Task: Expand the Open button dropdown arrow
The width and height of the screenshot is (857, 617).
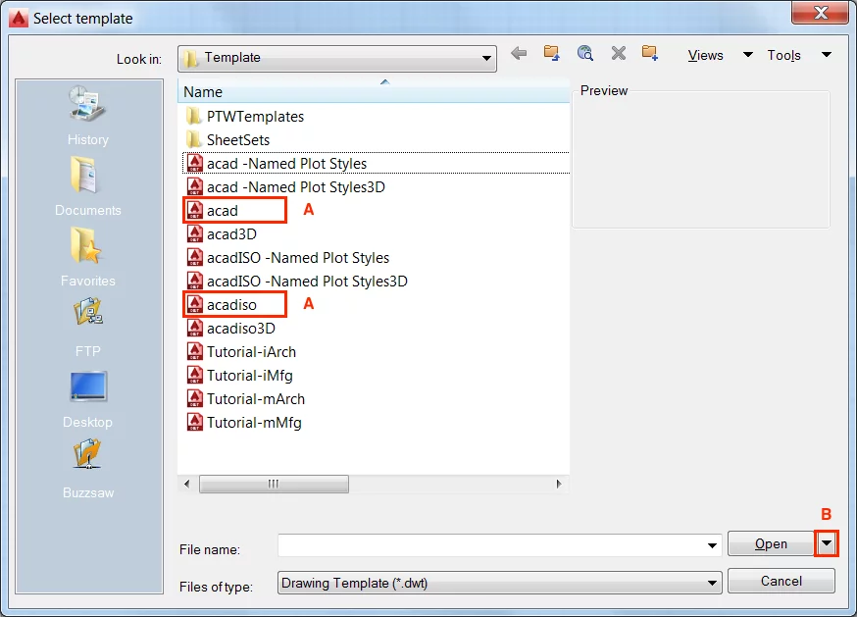Action: pyautogui.click(x=827, y=543)
